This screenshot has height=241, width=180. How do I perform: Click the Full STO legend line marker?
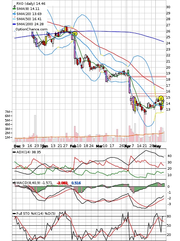pos(14,213)
